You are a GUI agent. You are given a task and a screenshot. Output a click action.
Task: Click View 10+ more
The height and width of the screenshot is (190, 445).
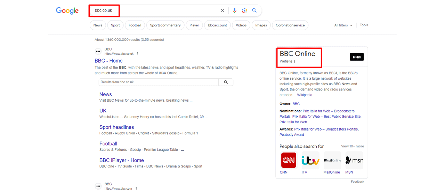click(353, 146)
